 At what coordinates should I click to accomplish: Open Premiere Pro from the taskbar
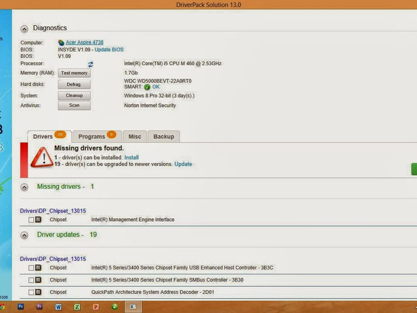(x=39, y=306)
